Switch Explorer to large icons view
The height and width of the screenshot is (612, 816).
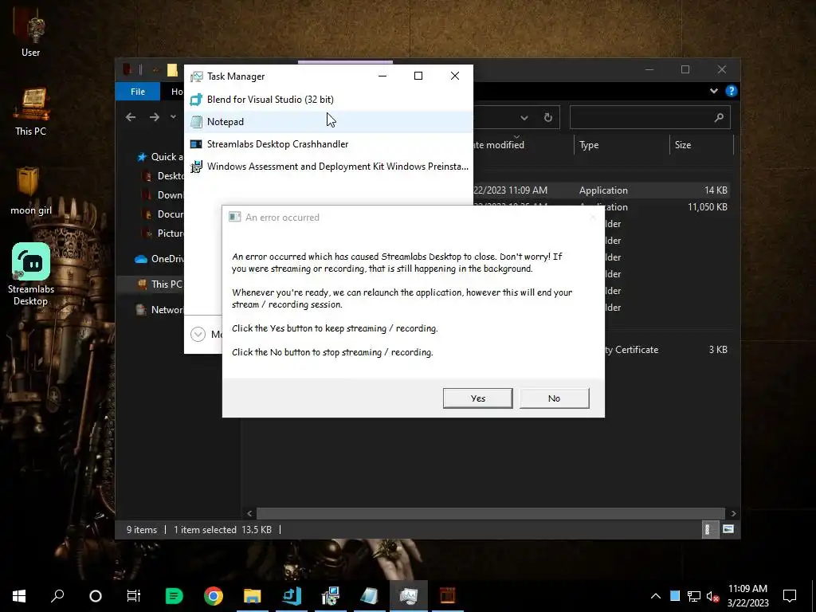(728, 530)
